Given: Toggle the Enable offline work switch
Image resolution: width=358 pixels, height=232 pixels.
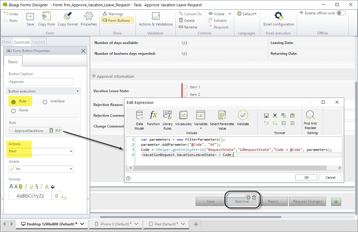Looking at the screenshot, I should (x=341, y=13).
